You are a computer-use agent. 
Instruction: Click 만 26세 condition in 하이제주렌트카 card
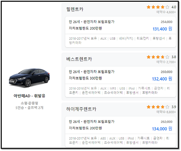74,122
